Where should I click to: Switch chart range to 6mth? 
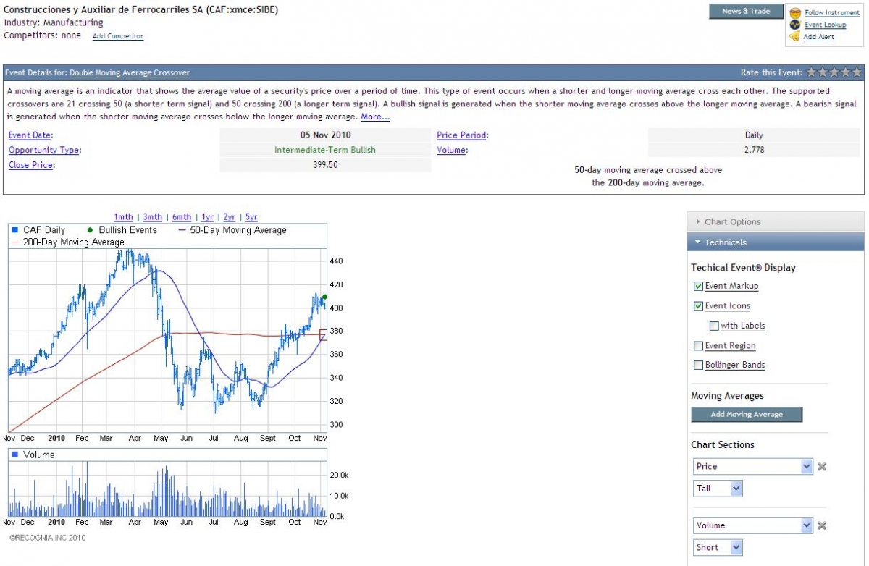click(x=182, y=217)
